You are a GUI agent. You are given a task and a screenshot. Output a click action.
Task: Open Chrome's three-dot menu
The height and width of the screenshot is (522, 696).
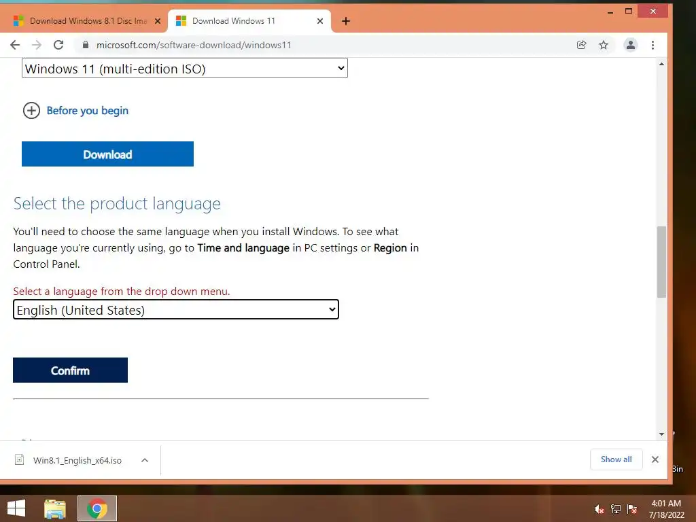[x=652, y=45]
